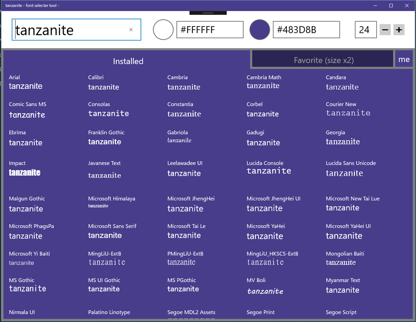Click the tanzanite sample text box
Screen dimensions: 416x322
point(76,30)
